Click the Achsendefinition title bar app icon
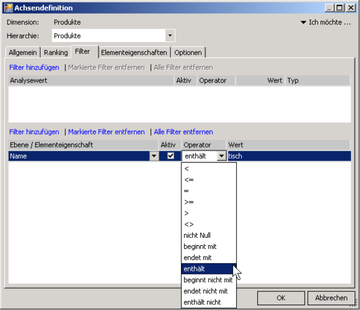This screenshot has width=360, height=310. point(8,8)
